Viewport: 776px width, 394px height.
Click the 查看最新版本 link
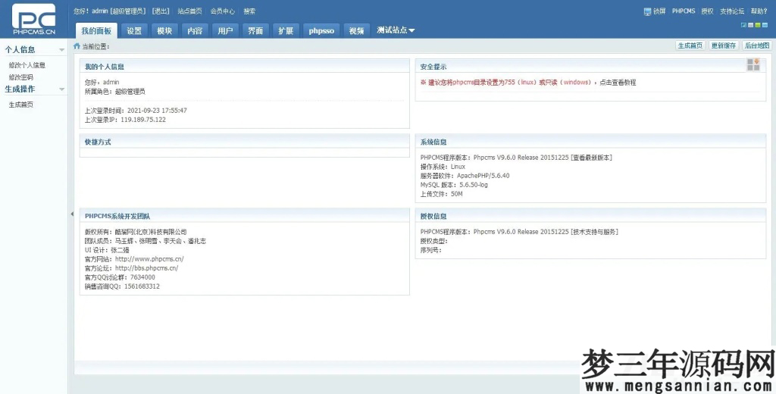point(591,158)
